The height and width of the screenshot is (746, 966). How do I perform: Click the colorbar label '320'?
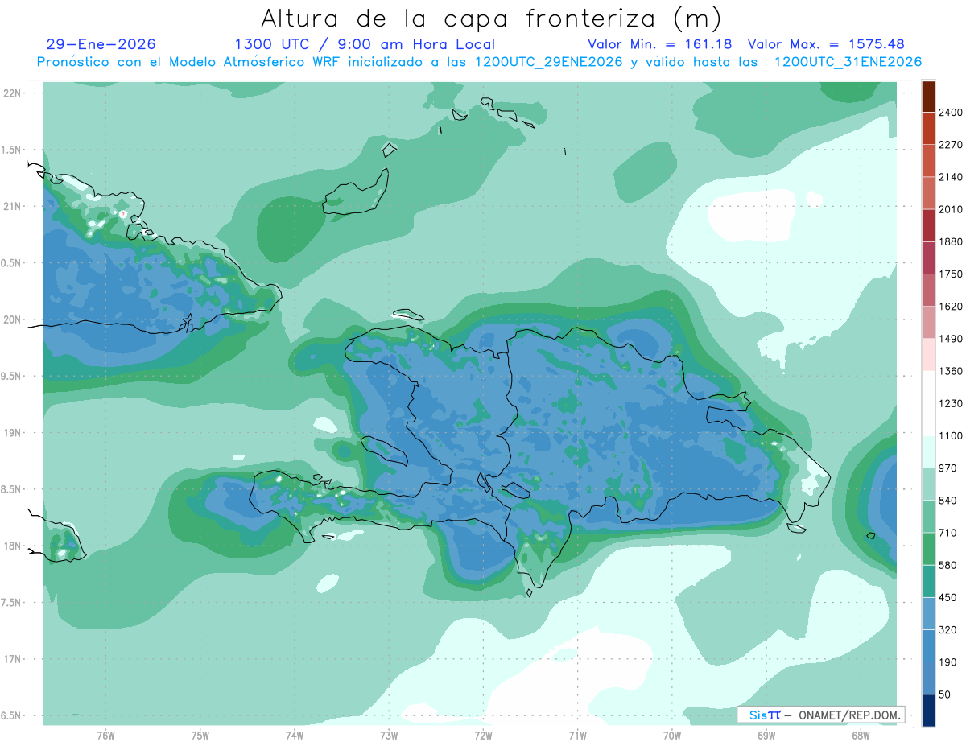click(948, 629)
